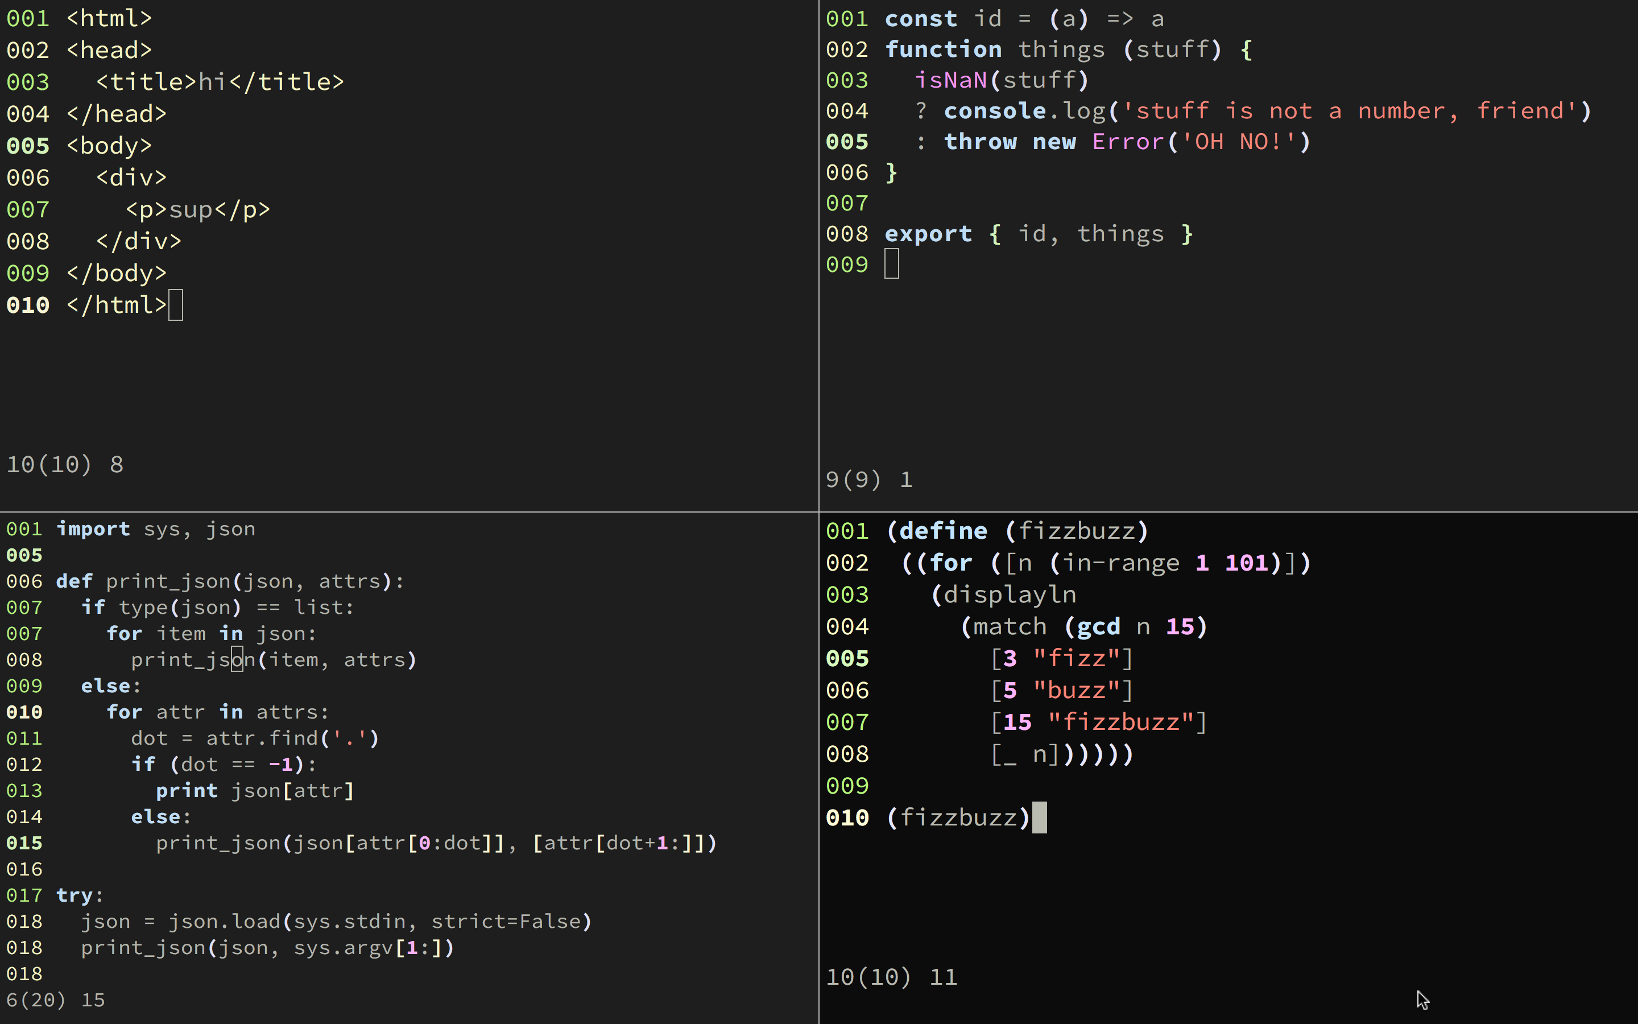The height and width of the screenshot is (1024, 1638).
Task: Click the <title> tag in HTML pane
Action: coord(146,82)
